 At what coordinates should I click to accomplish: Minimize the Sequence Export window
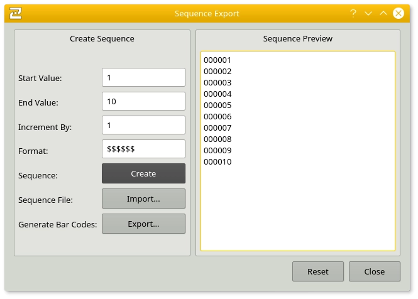[368, 13]
